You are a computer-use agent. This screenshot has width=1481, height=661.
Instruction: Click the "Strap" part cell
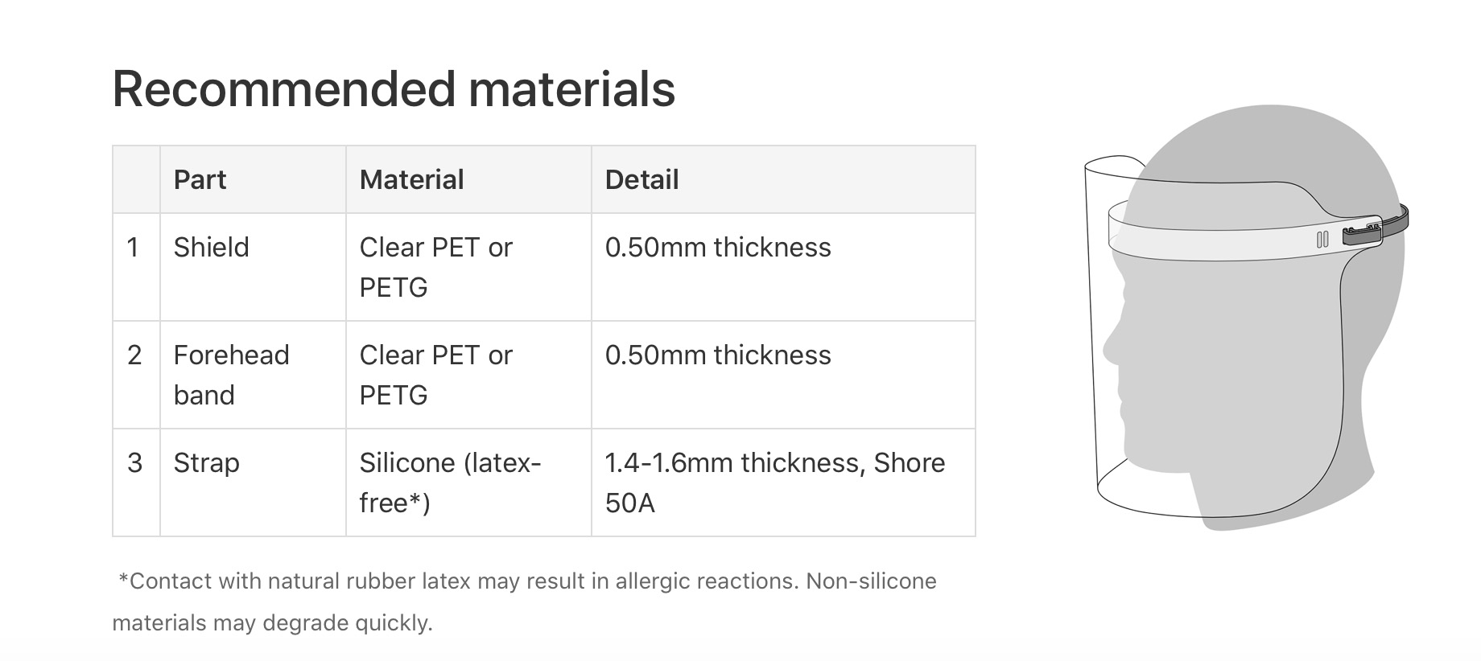click(206, 463)
